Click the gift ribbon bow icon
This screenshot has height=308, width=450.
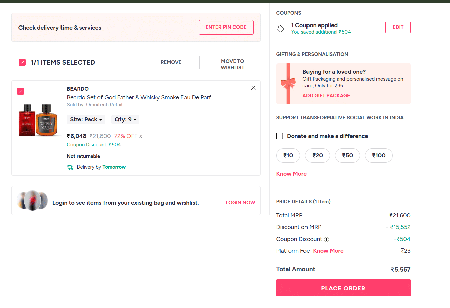[x=288, y=83]
